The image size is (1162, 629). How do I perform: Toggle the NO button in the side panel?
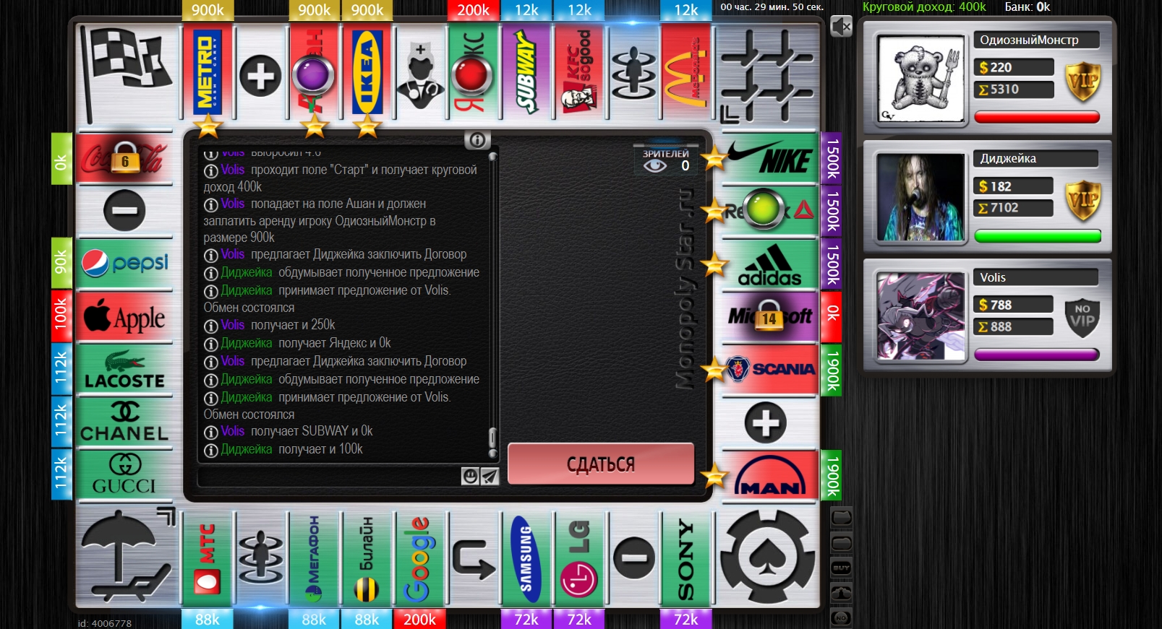pyautogui.click(x=841, y=617)
